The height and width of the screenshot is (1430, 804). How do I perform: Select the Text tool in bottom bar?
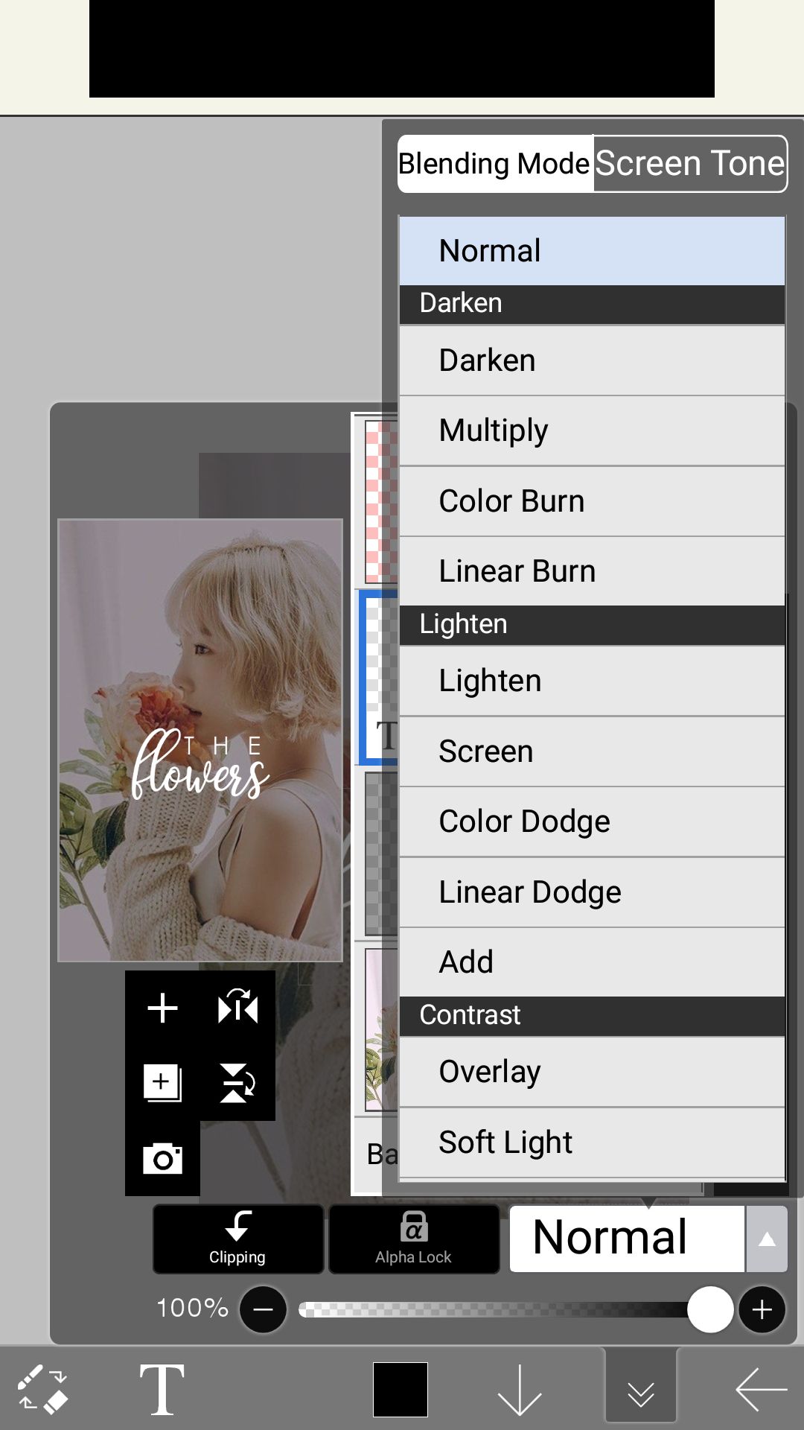pyautogui.click(x=162, y=1389)
